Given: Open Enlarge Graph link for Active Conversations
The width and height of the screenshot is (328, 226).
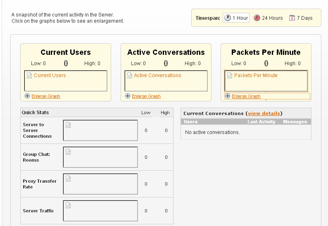Looking at the screenshot, I should click(x=146, y=96).
